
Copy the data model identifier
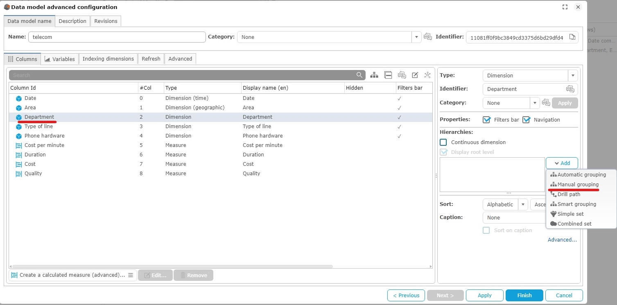[572, 37]
